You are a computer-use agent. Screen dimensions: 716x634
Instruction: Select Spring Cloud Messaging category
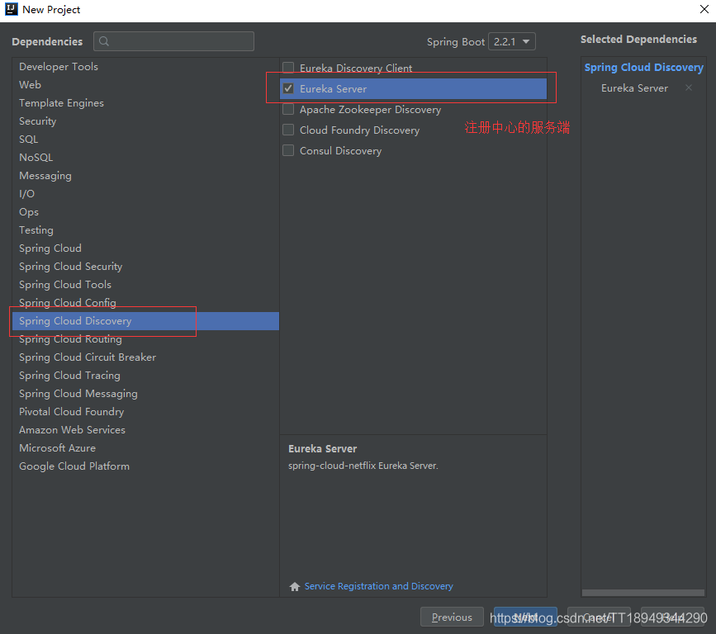click(x=145, y=394)
